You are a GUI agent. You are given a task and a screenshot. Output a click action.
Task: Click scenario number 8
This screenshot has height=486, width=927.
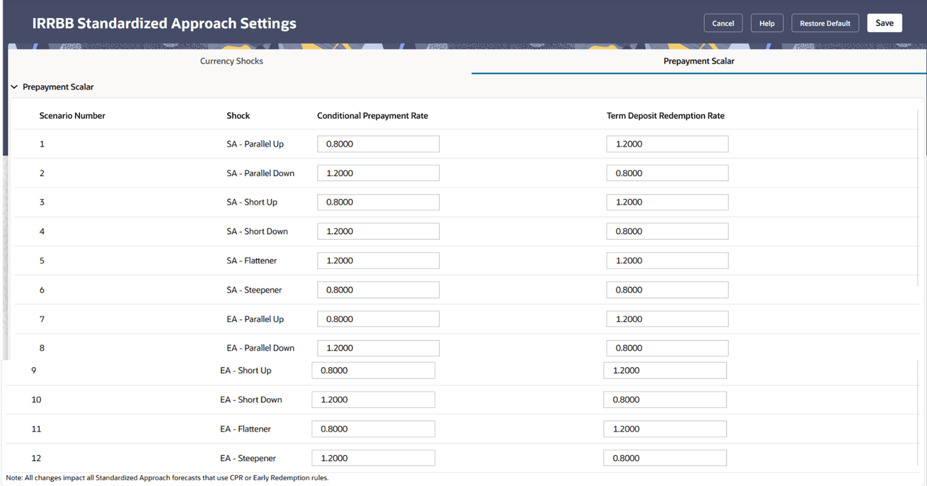[x=42, y=348]
